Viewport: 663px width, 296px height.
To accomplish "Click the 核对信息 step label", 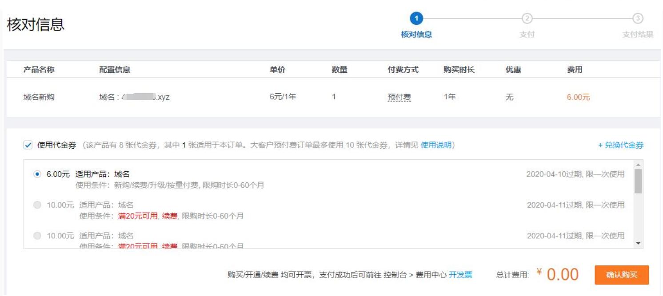I will (416, 35).
